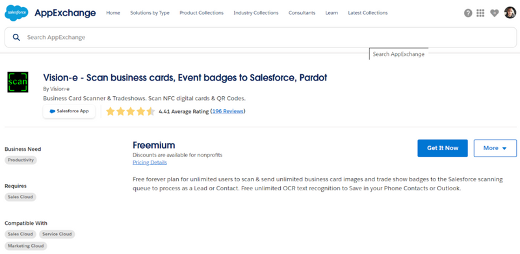Click the Get It Now button
Image resolution: width=520 pixels, height=254 pixels.
coord(443,148)
